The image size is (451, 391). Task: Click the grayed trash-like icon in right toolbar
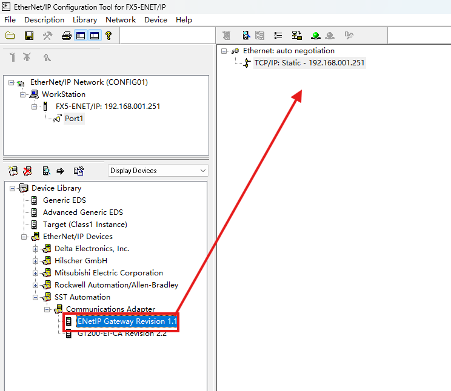[227, 35]
